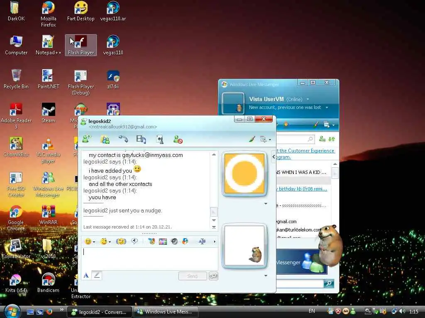Click the sort contacts arrows icon in Messenger
This screenshot has width=425, height=318.
click(x=332, y=139)
